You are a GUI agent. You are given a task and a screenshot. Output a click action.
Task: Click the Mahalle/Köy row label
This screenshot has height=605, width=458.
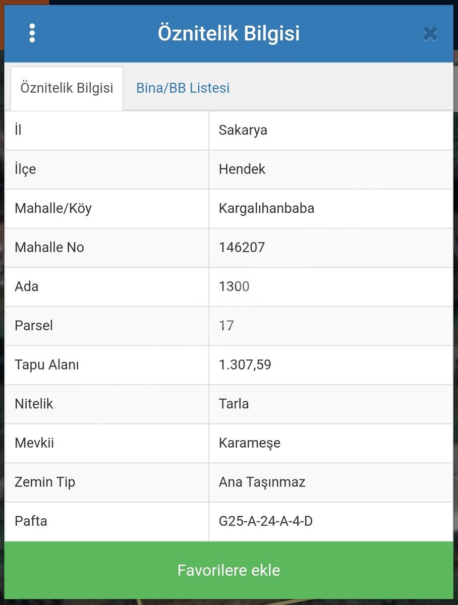point(53,208)
